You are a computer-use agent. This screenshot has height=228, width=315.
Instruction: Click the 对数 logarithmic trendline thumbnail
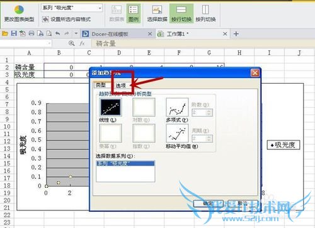click(x=144, y=107)
